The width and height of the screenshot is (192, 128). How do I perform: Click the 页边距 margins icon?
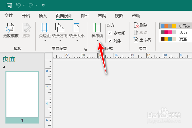(44, 28)
